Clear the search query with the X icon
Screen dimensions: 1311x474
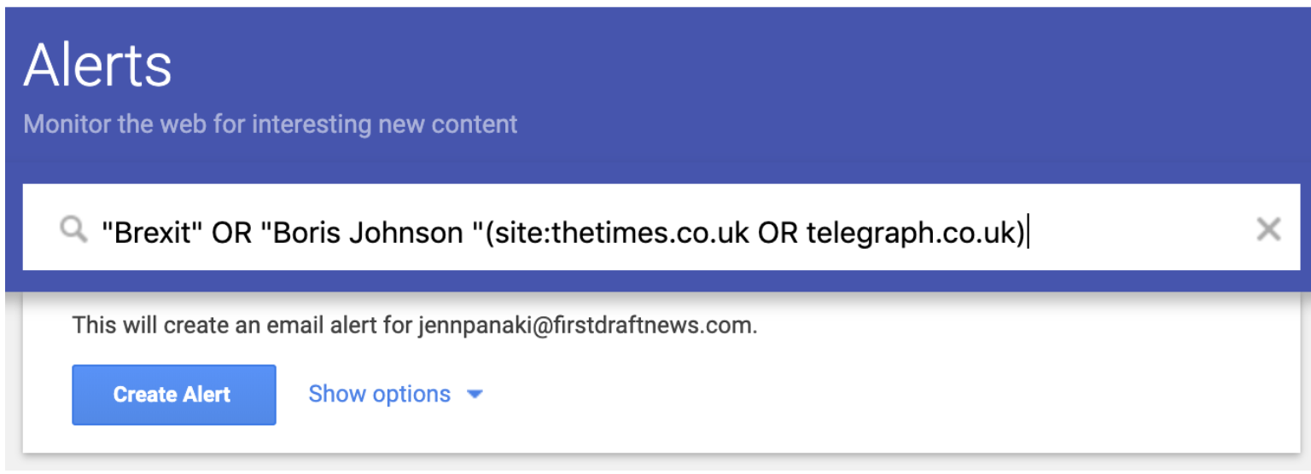pyautogui.click(x=1268, y=228)
